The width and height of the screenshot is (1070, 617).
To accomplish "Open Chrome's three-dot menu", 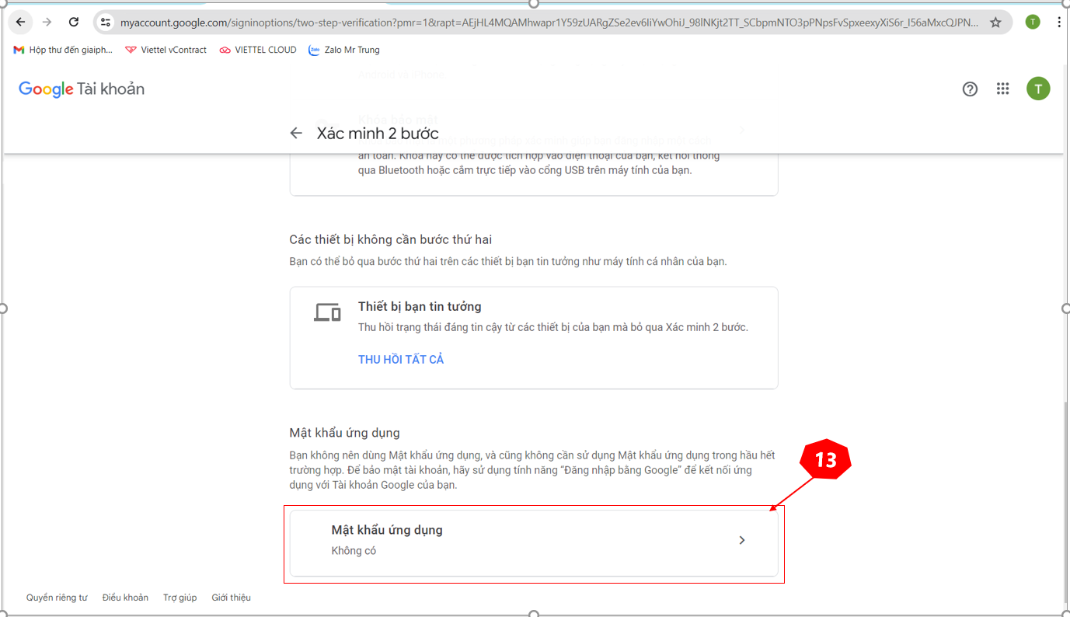I will click(x=1059, y=22).
